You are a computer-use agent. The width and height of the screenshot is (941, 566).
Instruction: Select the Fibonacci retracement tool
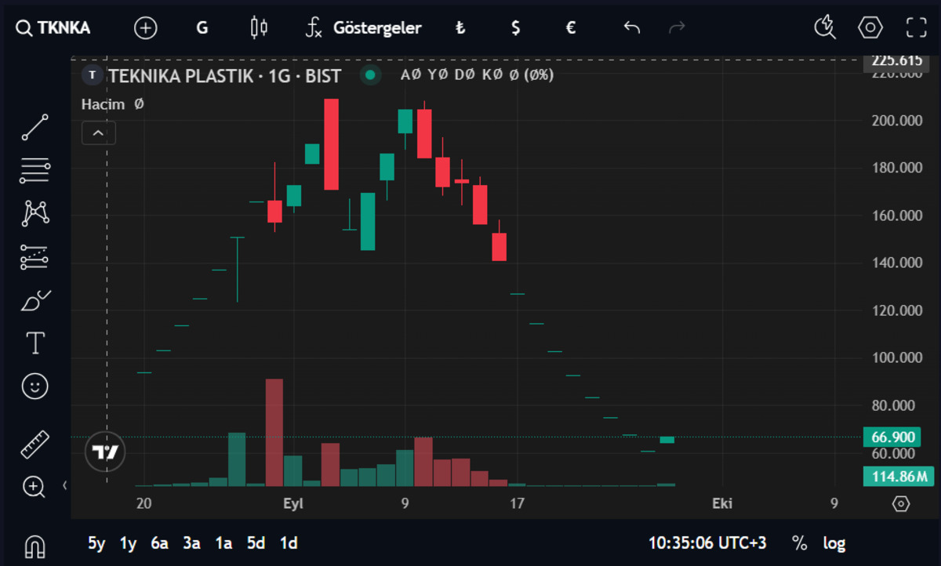click(x=35, y=170)
